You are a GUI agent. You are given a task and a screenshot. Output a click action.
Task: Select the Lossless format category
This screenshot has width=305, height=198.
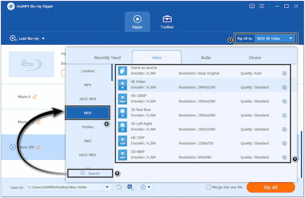[x=88, y=71]
